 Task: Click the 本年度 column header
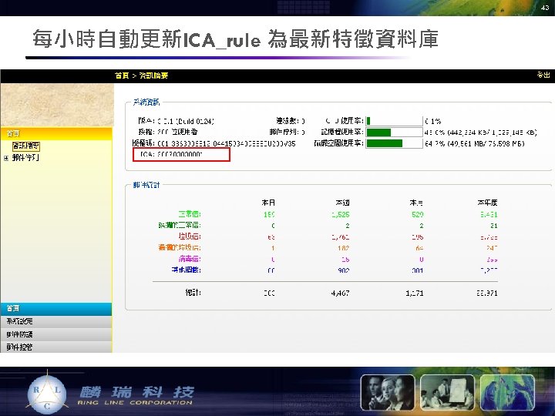[x=487, y=203]
